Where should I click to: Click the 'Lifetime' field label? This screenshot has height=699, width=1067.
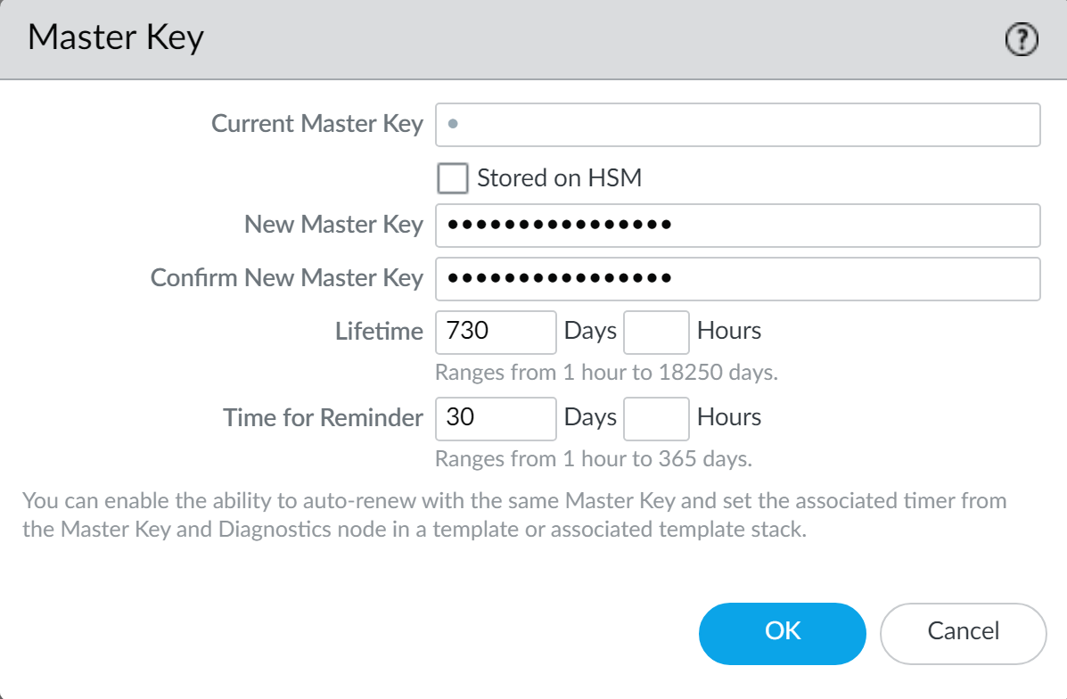click(x=379, y=332)
